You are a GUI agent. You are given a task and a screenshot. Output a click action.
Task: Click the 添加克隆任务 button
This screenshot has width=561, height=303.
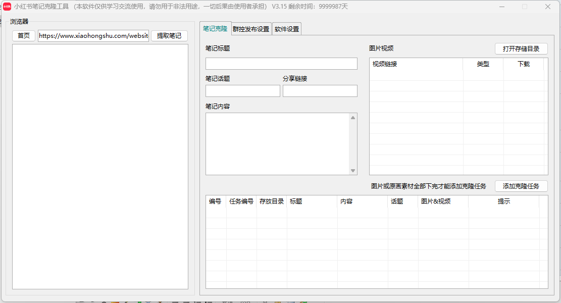point(521,186)
